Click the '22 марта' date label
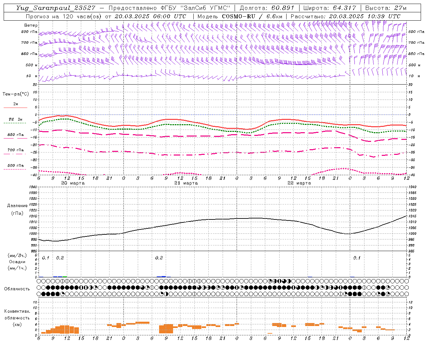 tap(299, 183)
